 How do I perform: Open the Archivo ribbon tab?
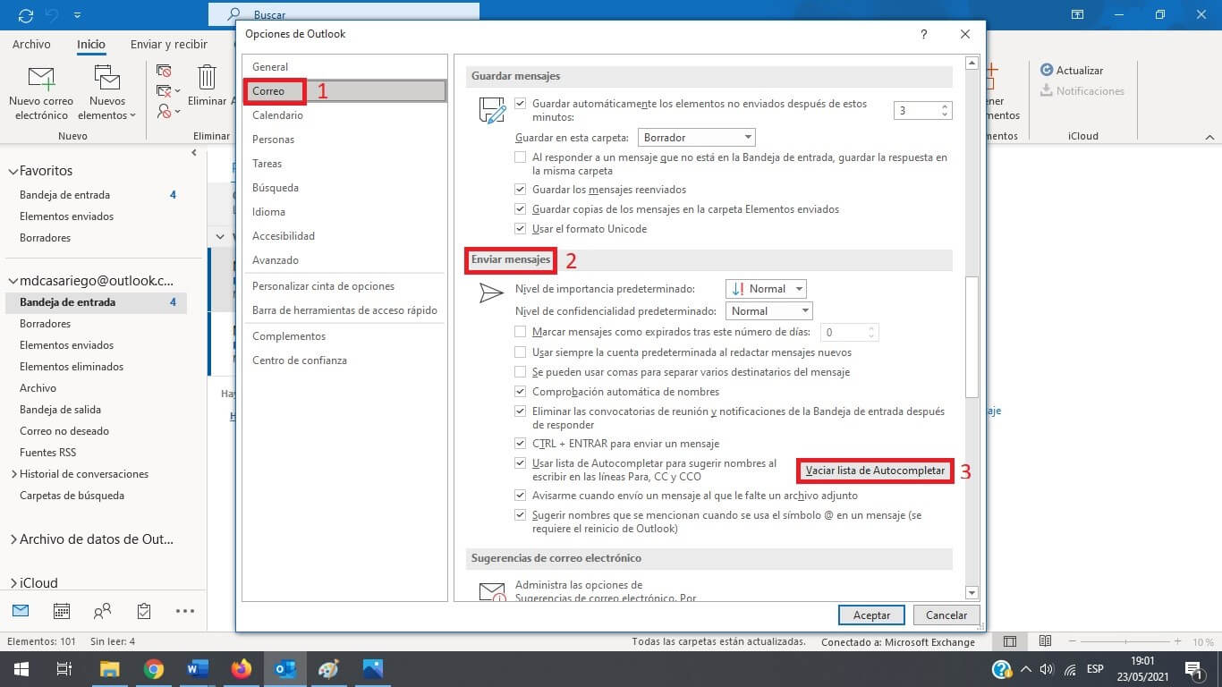[x=32, y=44]
